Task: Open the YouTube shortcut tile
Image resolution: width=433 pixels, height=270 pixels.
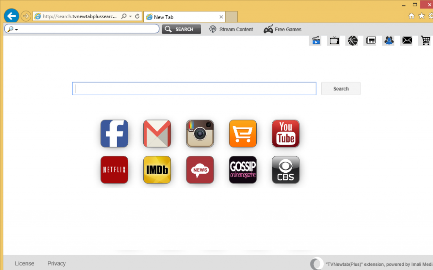Action: [x=285, y=134]
